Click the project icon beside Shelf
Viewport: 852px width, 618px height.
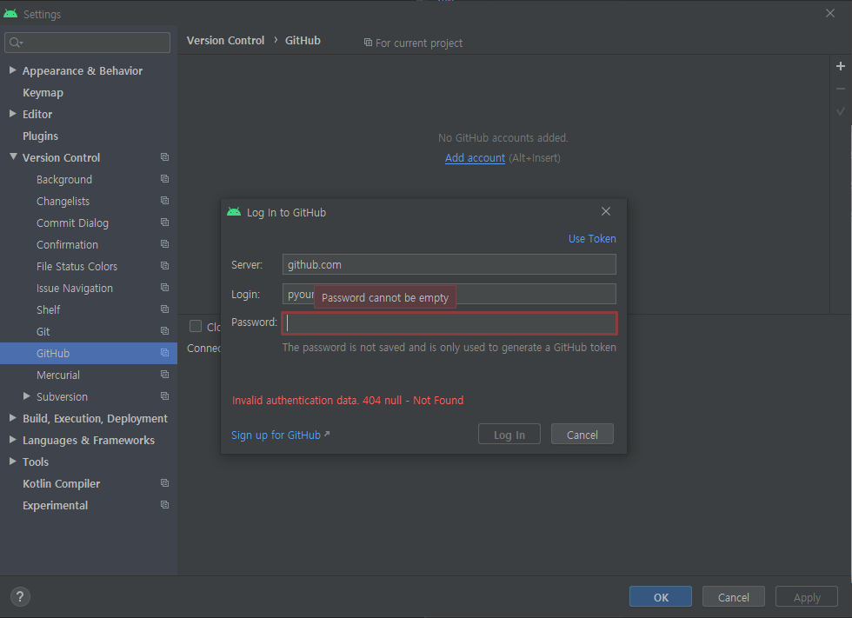click(164, 309)
